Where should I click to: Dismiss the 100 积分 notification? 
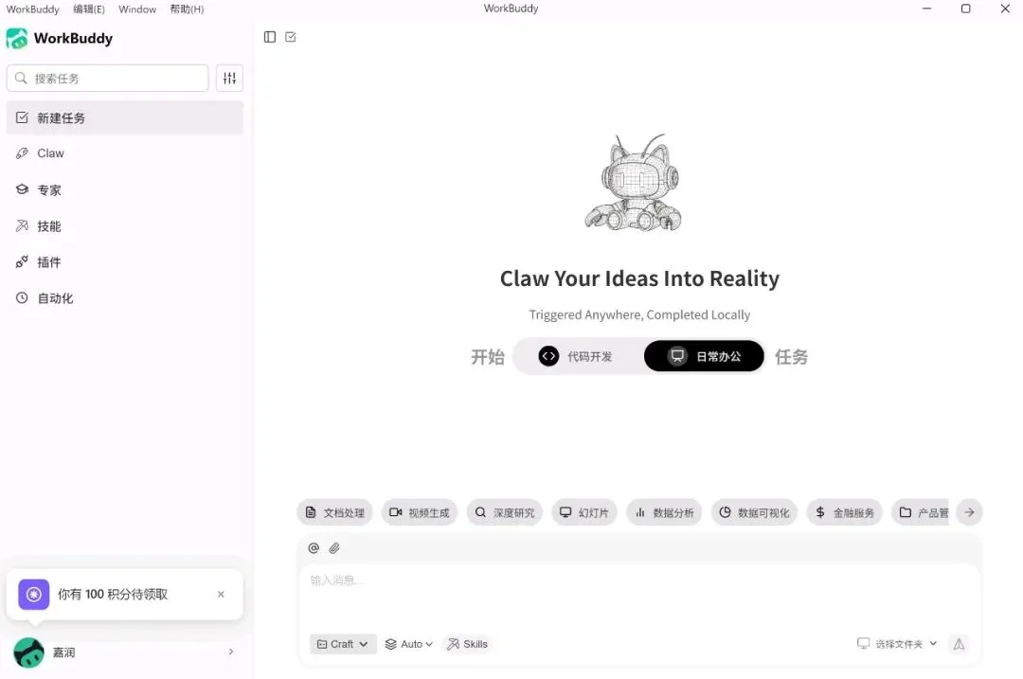[x=221, y=594]
